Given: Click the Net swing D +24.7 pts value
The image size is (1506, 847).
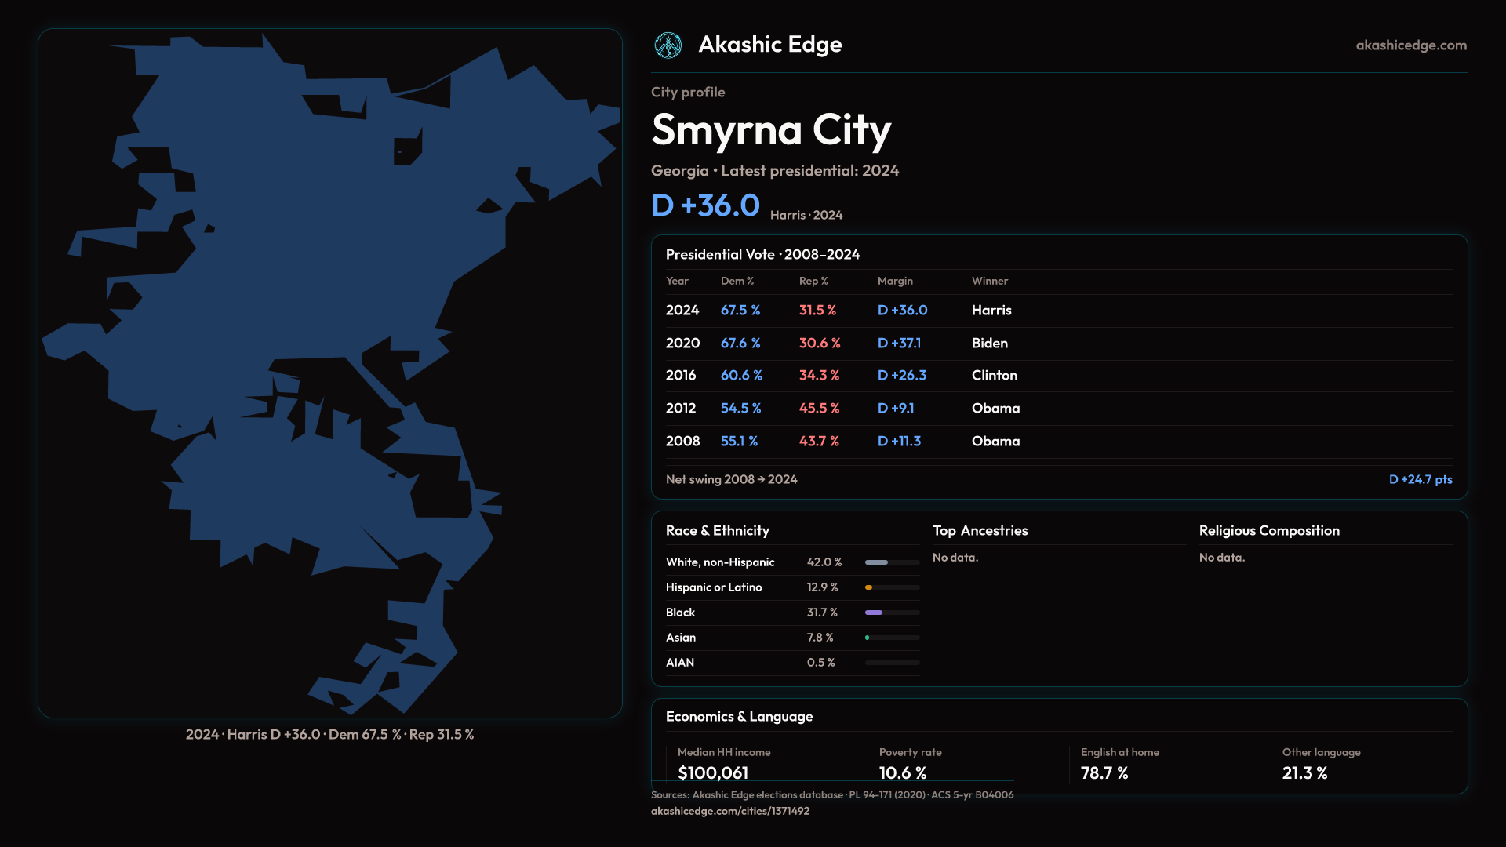Looking at the screenshot, I should coord(1420,479).
